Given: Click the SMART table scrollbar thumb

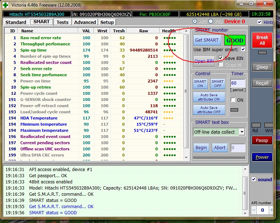Looking at the screenshot, I should 186,91.
